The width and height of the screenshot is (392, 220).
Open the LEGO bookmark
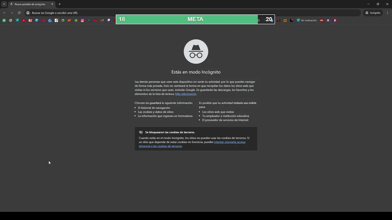coord(322,20)
